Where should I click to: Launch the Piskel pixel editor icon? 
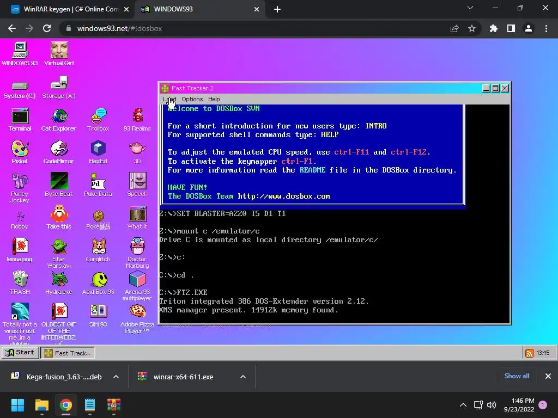point(20,152)
